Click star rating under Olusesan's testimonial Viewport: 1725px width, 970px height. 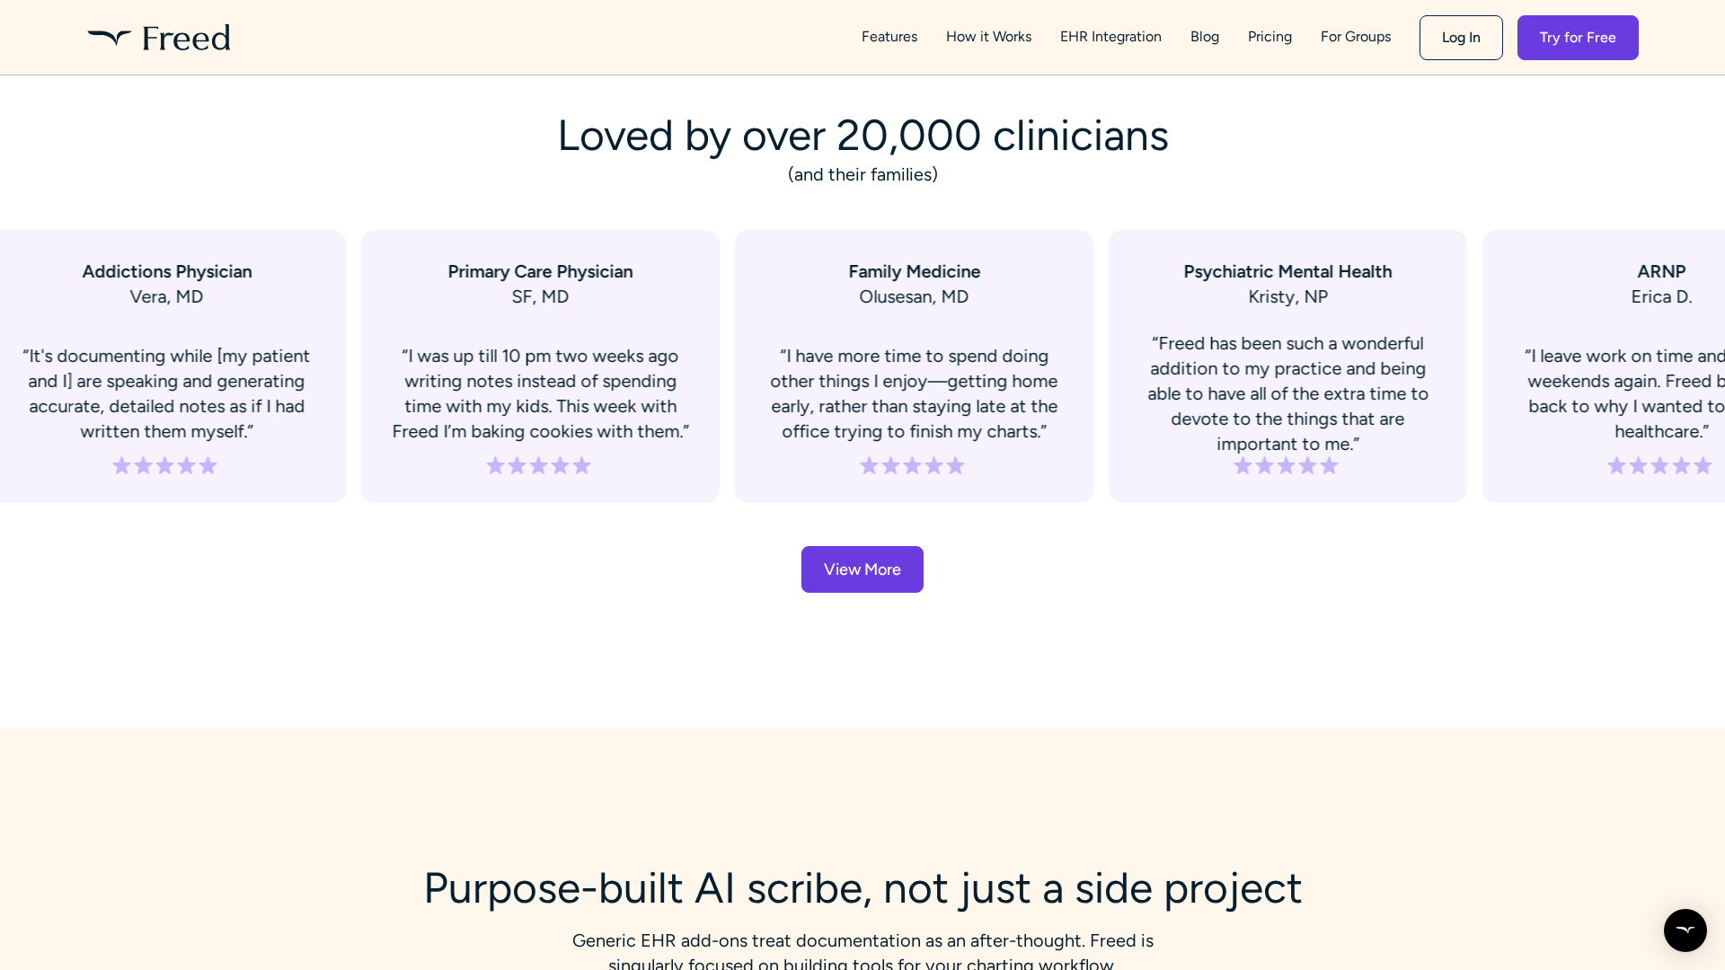coord(913,465)
